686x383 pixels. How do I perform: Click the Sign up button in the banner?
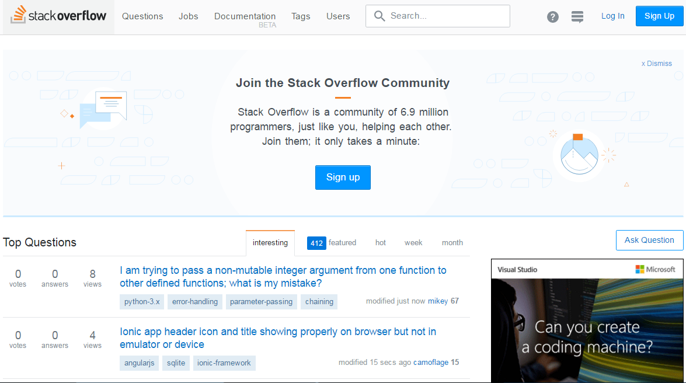[x=343, y=177]
